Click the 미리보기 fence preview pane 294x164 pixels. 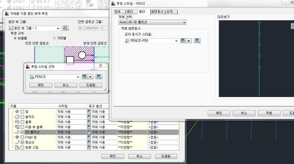[x=256, y=59]
